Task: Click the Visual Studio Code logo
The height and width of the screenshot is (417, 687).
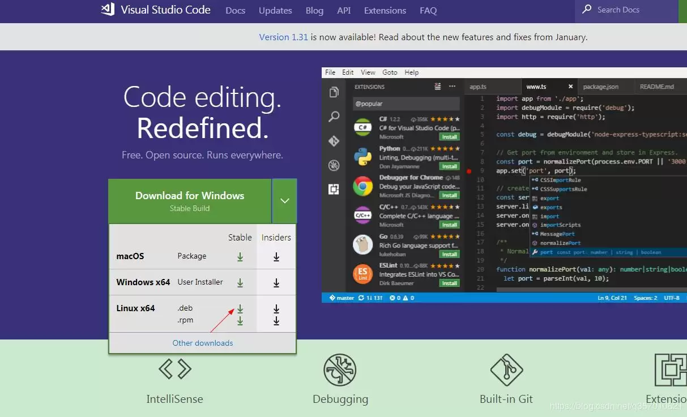Action: pyautogui.click(x=107, y=10)
